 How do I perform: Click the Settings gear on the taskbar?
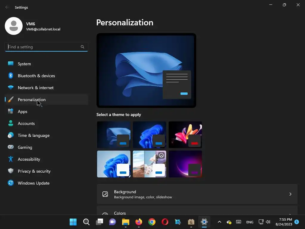point(204,222)
